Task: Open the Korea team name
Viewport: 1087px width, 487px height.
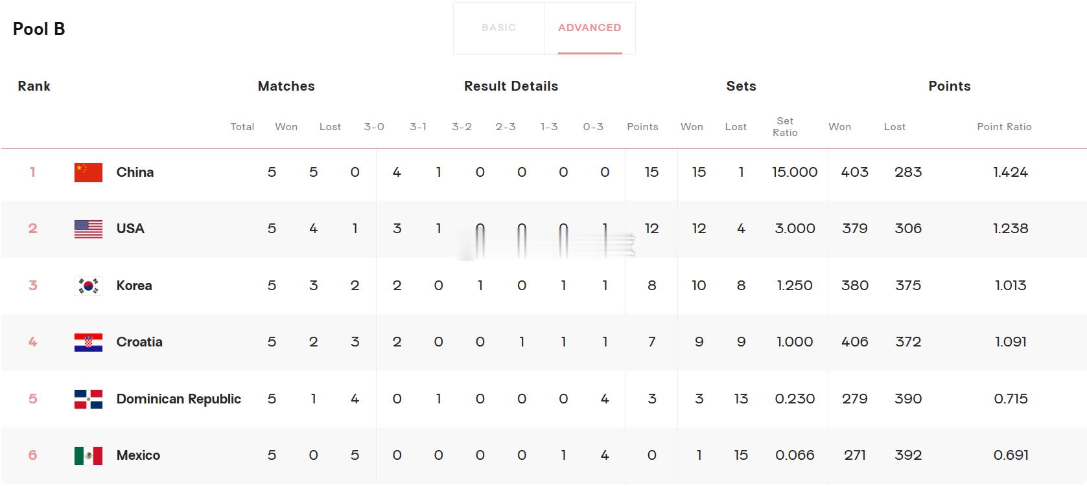Action: (134, 286)
